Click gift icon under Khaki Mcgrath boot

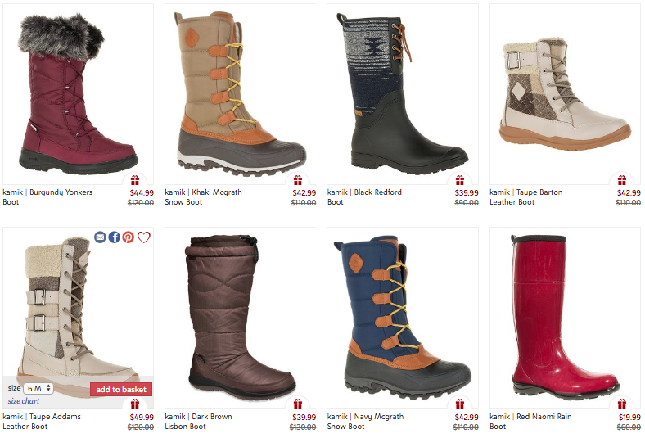(298, 180)
